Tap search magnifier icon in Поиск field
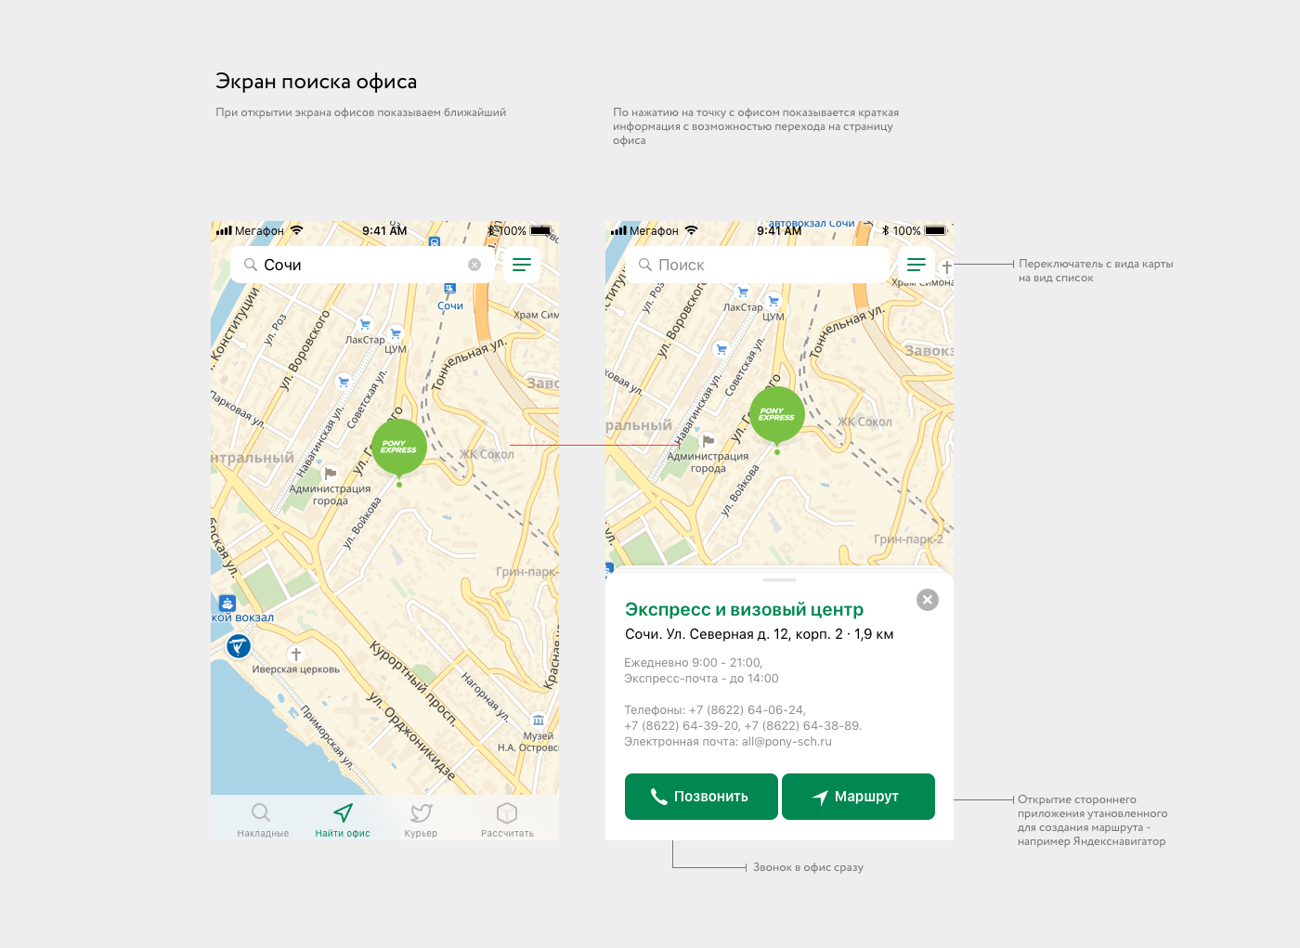1300x948 pixels. [x=645, y=265]
